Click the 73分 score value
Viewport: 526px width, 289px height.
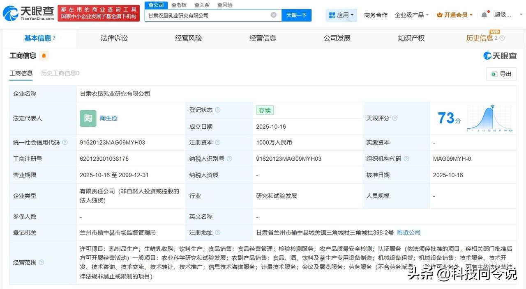click(x=449, y=118)
